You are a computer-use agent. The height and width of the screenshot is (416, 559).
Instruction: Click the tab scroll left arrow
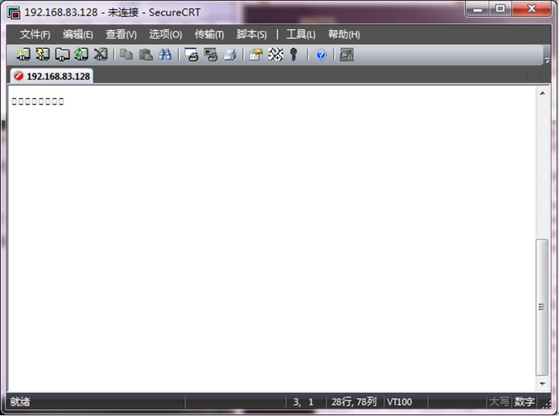[x=526, y=75]
